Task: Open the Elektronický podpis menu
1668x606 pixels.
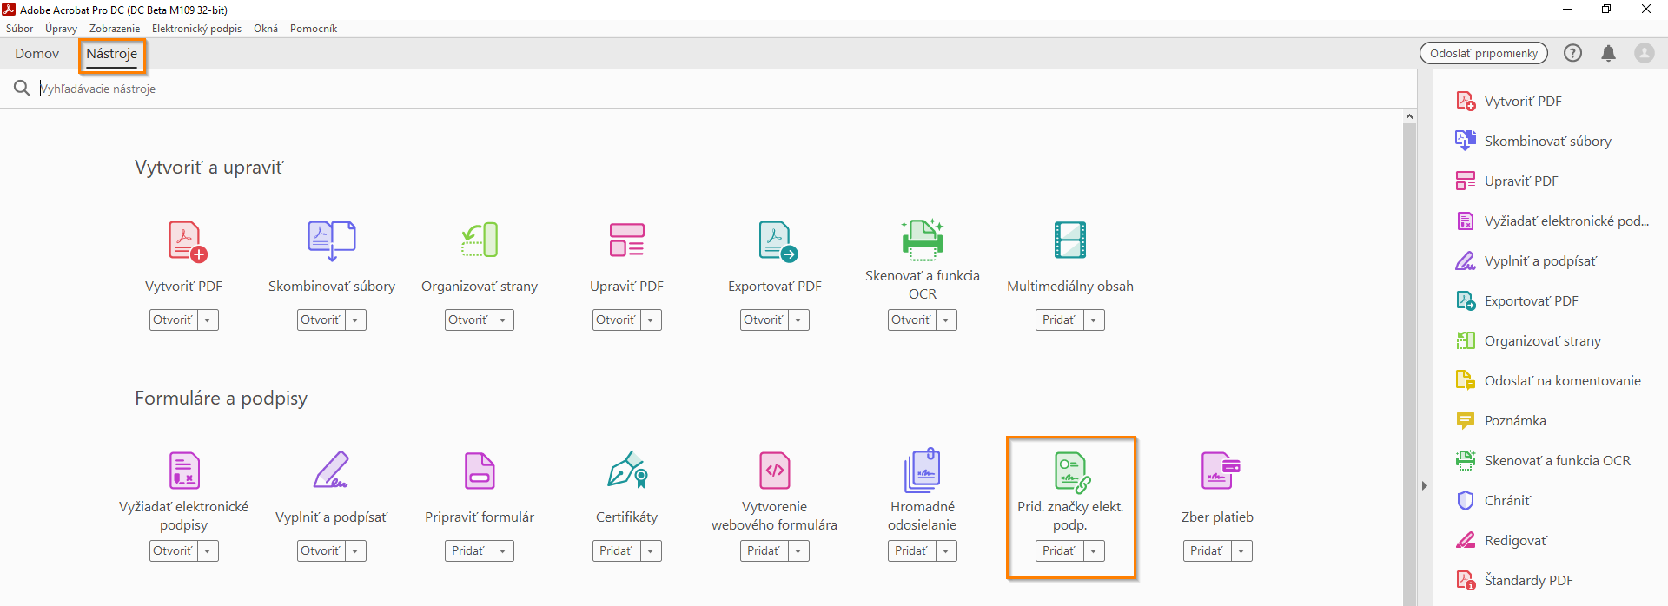Action: [197, 29]
